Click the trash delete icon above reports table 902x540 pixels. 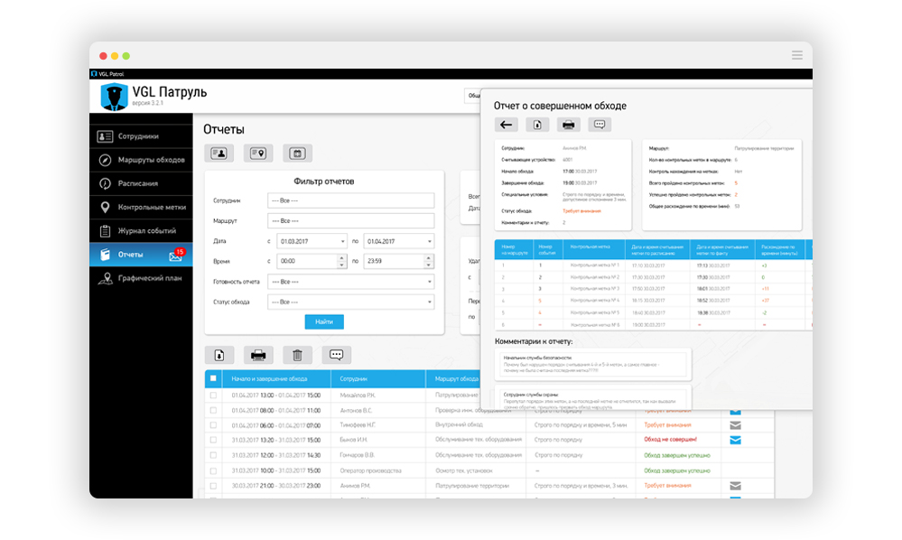pyautogui.click(x=297, y=356)
